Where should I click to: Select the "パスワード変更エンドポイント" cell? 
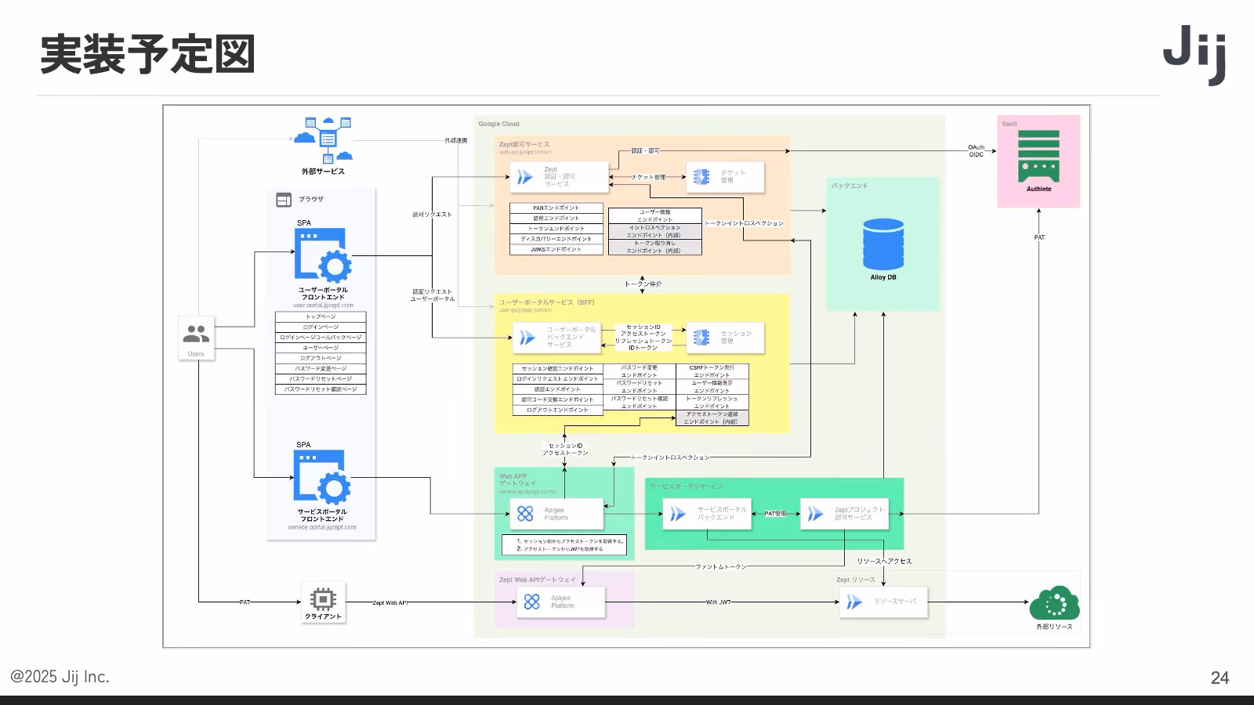click(640, 371)
